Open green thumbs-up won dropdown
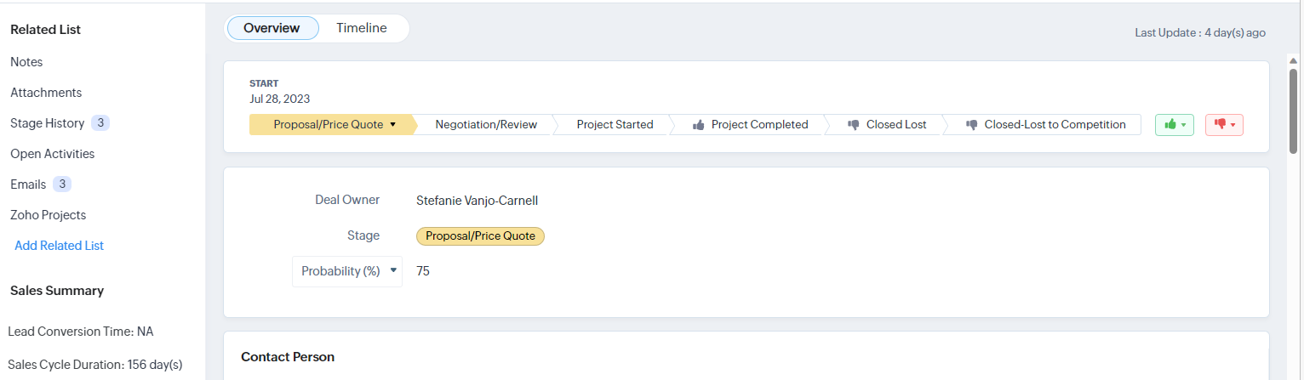Image resolution: width=1304 pixels, height=380 pixels. pyautogui.click(x=1175, y=124)
